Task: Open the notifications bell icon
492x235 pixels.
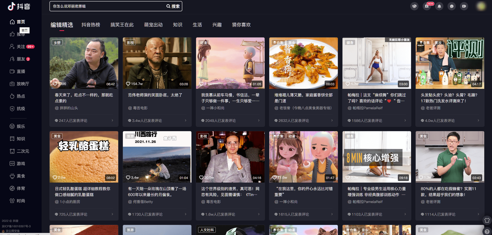Action: click(x=439, y=6)
